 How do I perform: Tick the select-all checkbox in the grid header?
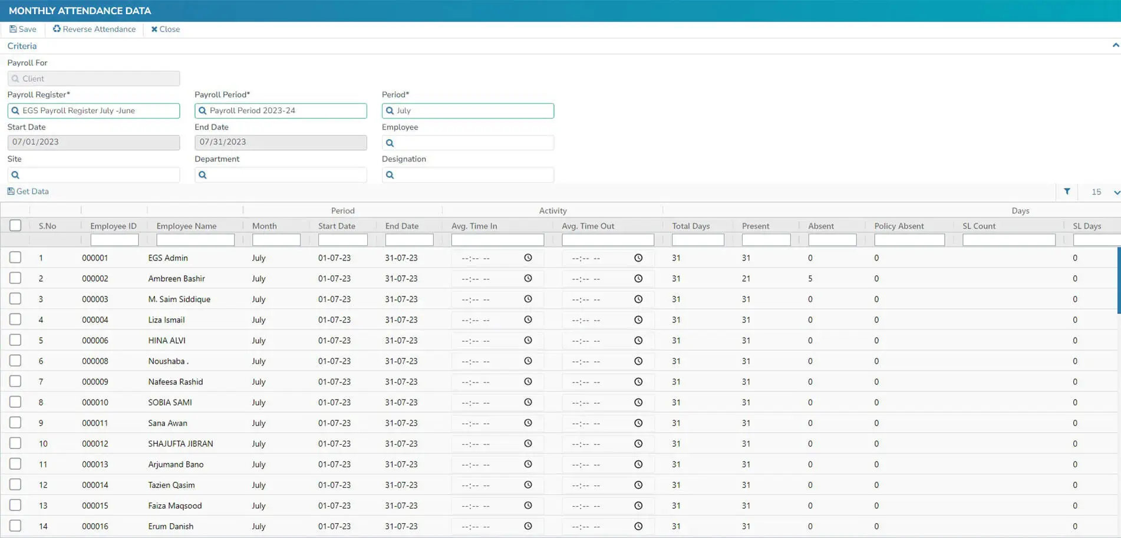click(15, 225)
